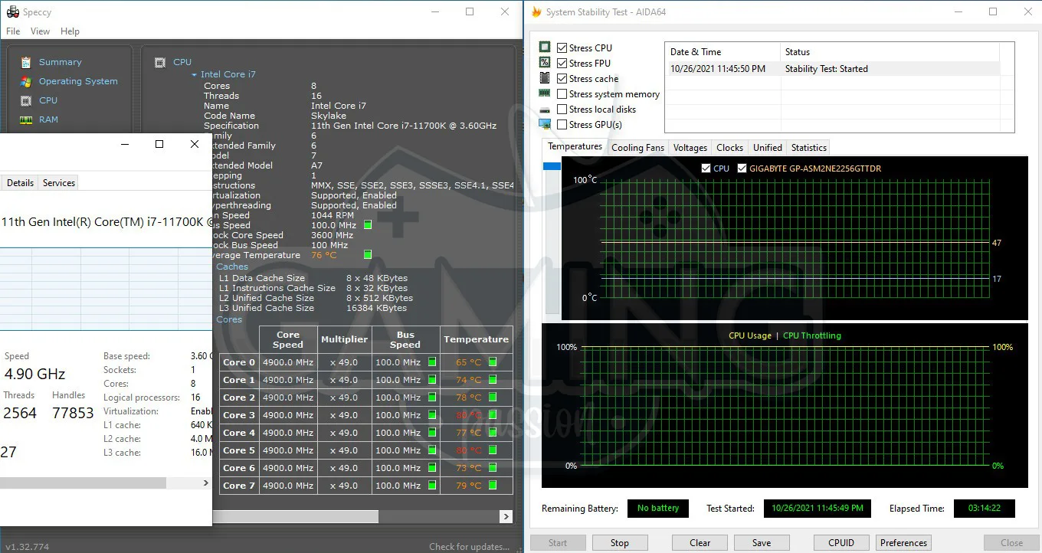Open the View menu in Speccy
This screenshot has height=553, width=1042.
[x=40, y=31]
